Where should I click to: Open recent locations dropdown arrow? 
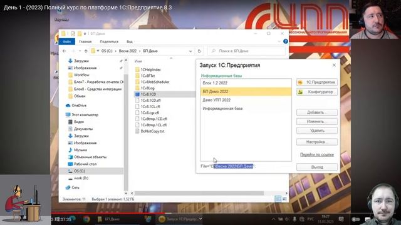click(80, 51)
